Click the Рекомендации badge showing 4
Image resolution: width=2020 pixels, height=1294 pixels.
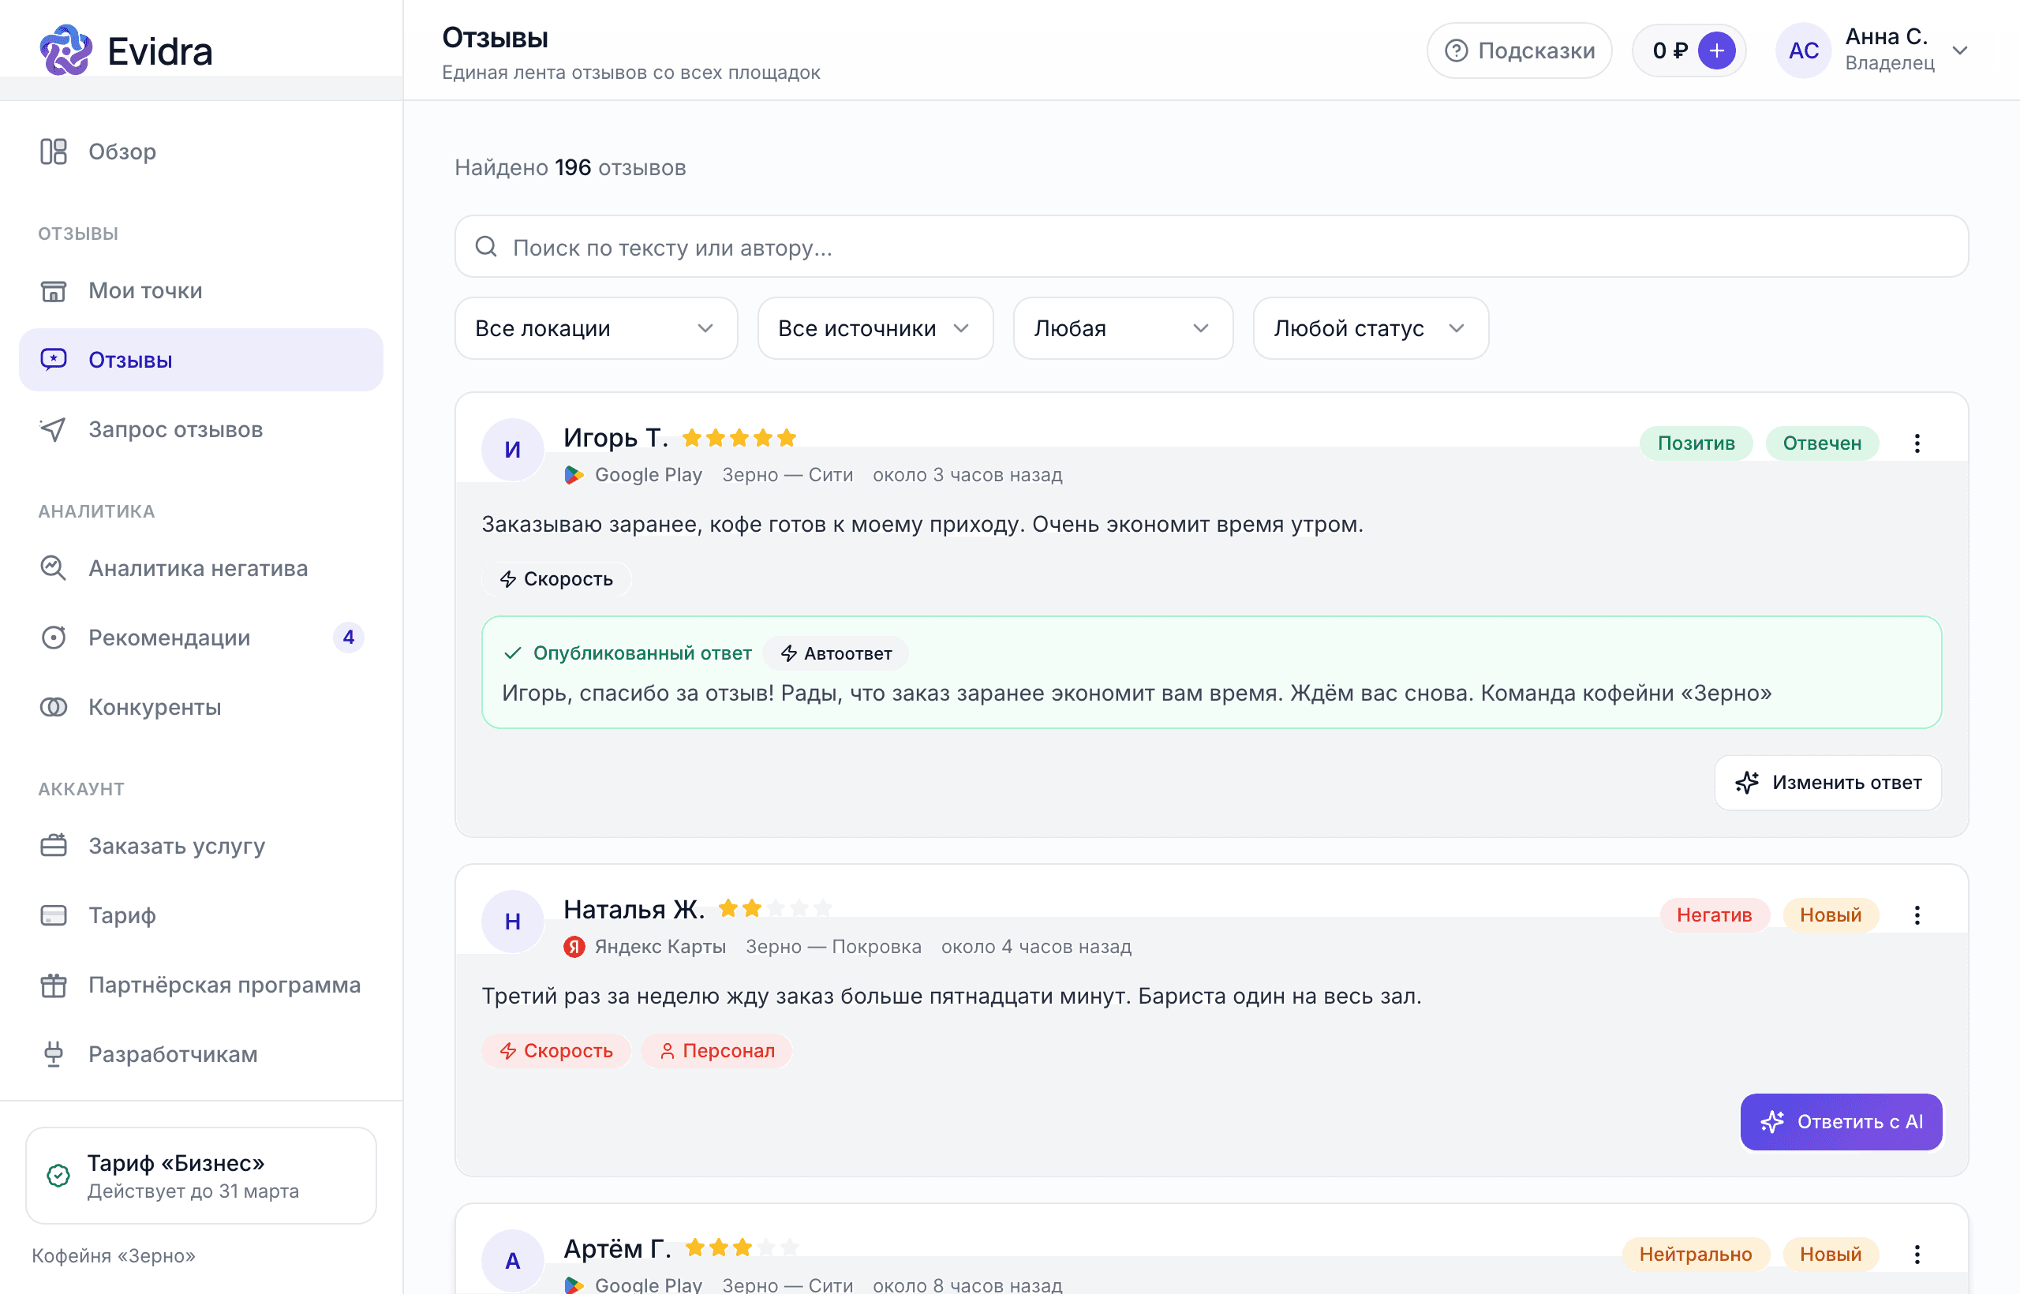coord(349,638)
